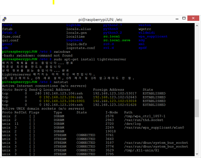The width and height of the screenshot is (201, 158).
Task: Click 'wildmidi' directory name
Action: [x=147, y=33]
